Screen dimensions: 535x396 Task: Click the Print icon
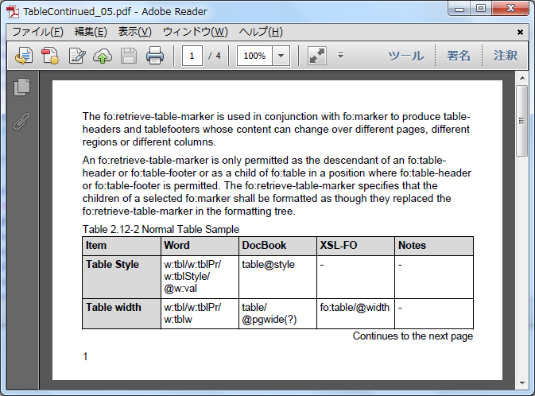155,56
